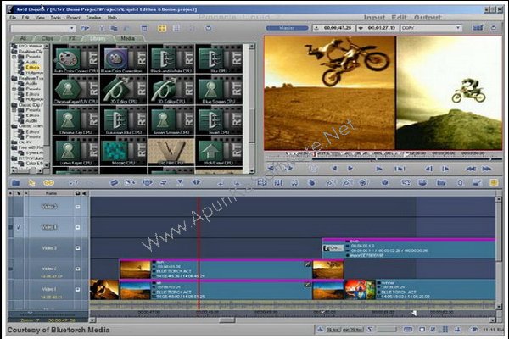Choose the 2D Editor CPU effect

[x=123, y=90]
